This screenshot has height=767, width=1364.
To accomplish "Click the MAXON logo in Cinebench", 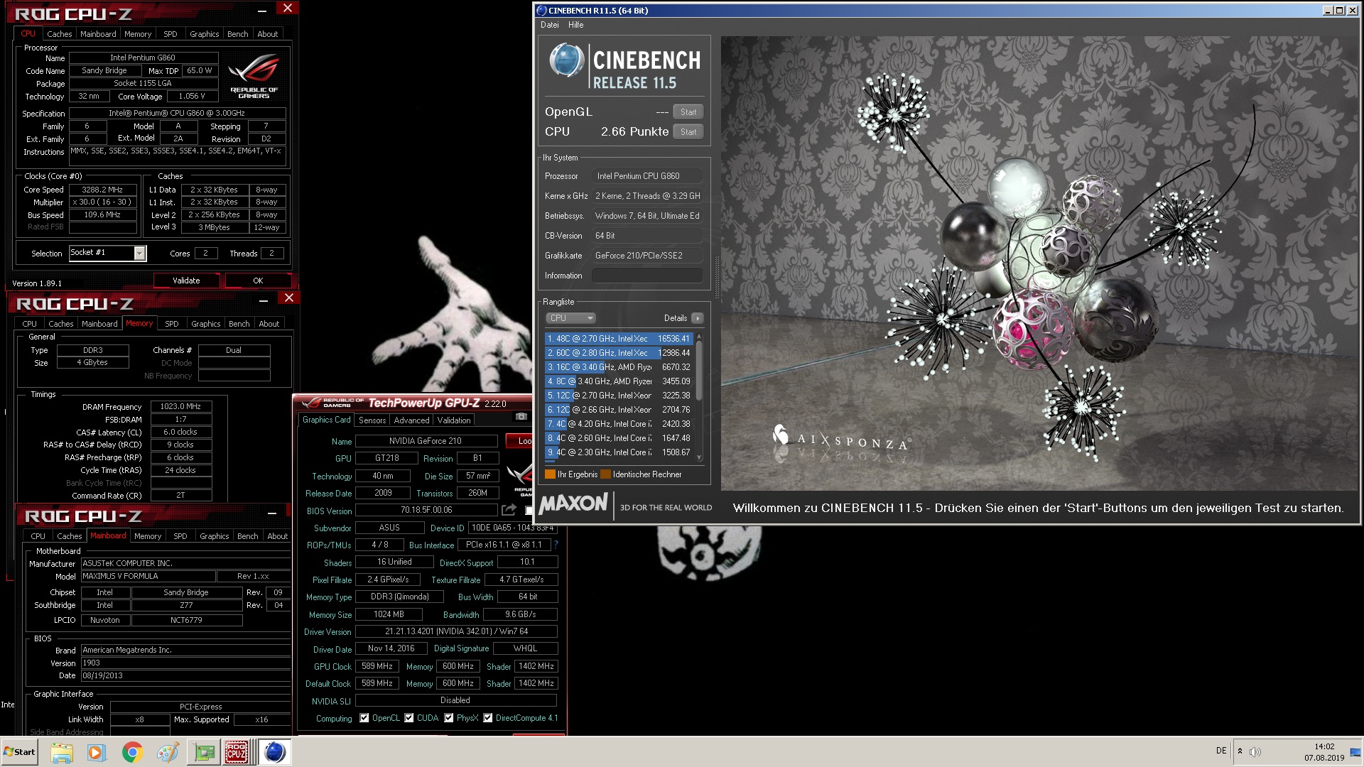I will pos(573,504).
